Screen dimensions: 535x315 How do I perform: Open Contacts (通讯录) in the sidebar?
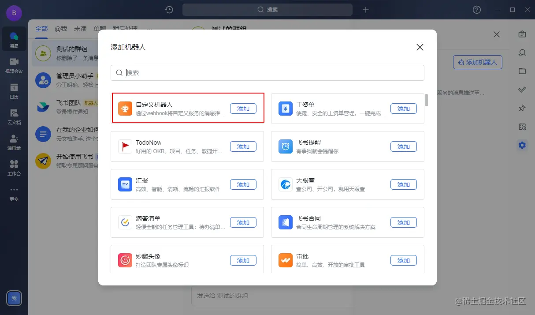(x=14, y=142)
